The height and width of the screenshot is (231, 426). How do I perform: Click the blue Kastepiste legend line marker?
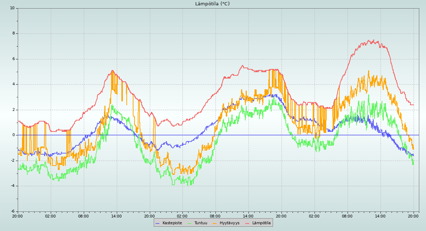pyautogui.click(x=158, y=223)
